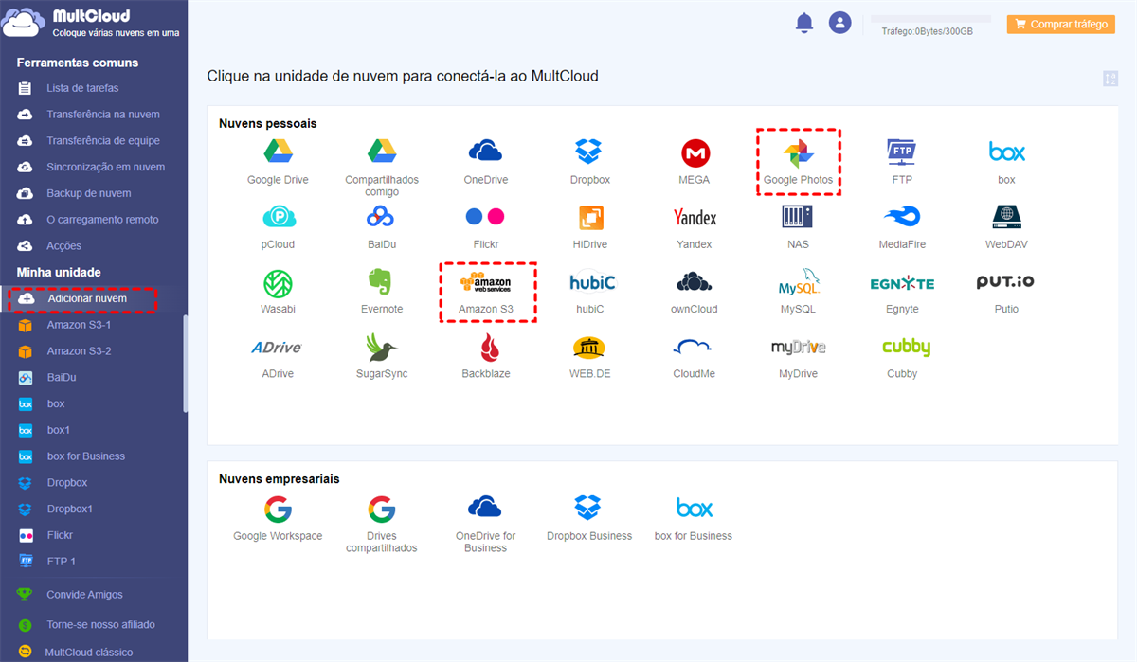1137x662 pixels.
Task: Choose Compartilhados comigo drive icon
Action: coord(382,151)
